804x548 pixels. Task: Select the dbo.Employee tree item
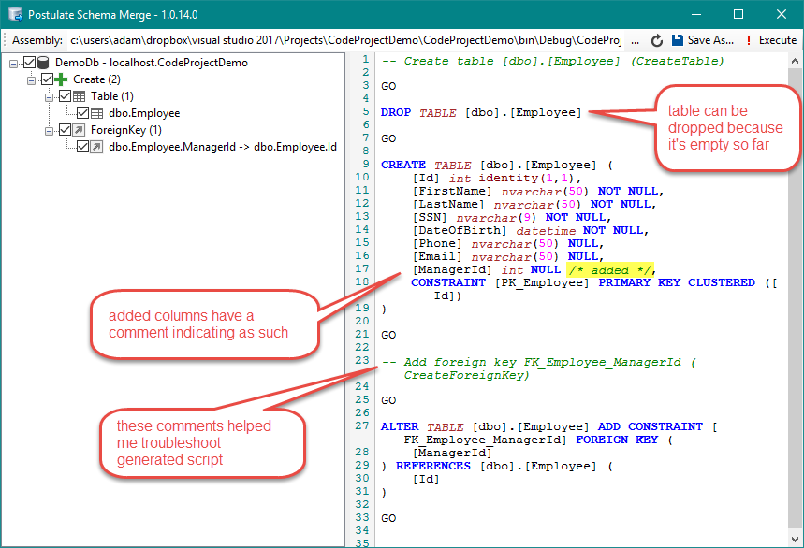coord(144,113)
